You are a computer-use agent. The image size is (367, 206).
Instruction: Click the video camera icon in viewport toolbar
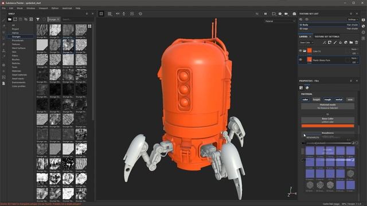click(286, 14)
